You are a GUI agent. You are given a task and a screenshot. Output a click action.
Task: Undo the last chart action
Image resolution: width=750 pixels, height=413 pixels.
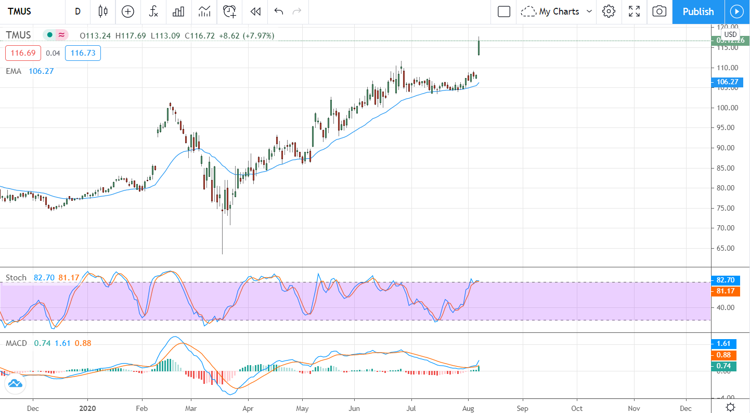click(279, 11)
